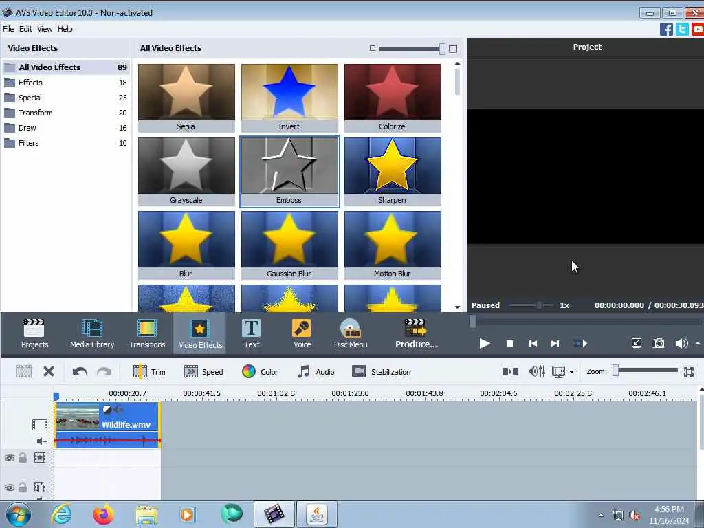Click the large thumbnails size icon

[x=453, y=49]
